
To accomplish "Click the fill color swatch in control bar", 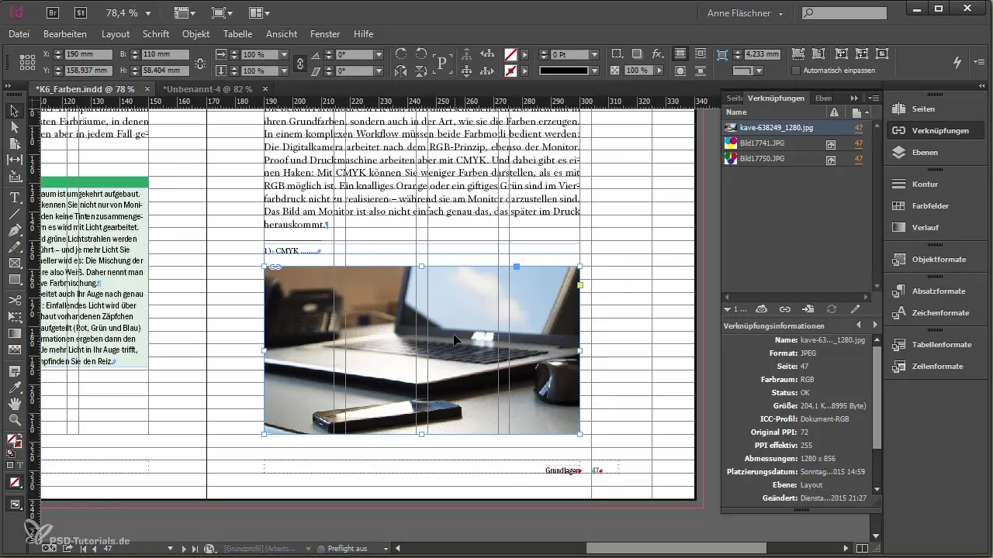I will [x=510, y=55].
